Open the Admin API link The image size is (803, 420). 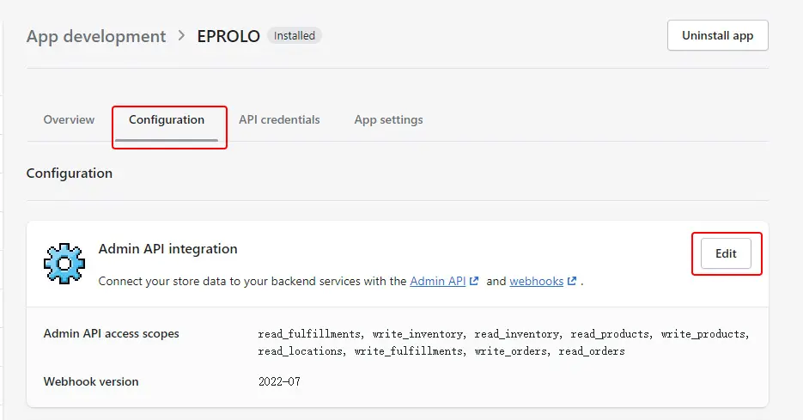click(x=437, y=281)
